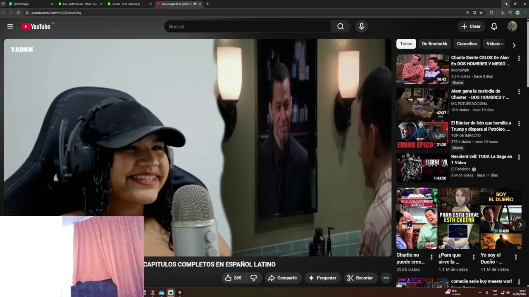Close the WhatsApp tab
This screenshot has width=529, height=297.
pyautogui.click(x=52, y=4)
